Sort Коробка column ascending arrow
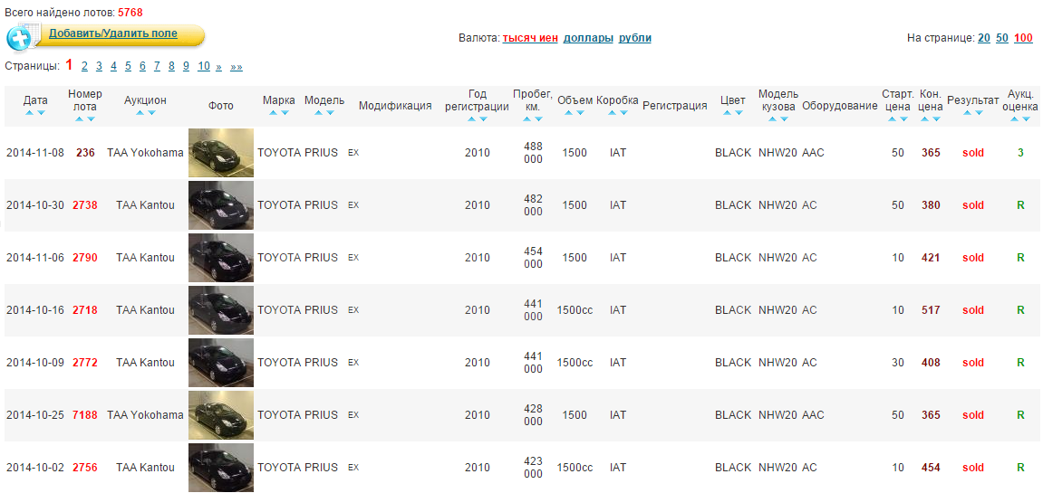The height and width of the screenshot is (493, 1043). 612,113
